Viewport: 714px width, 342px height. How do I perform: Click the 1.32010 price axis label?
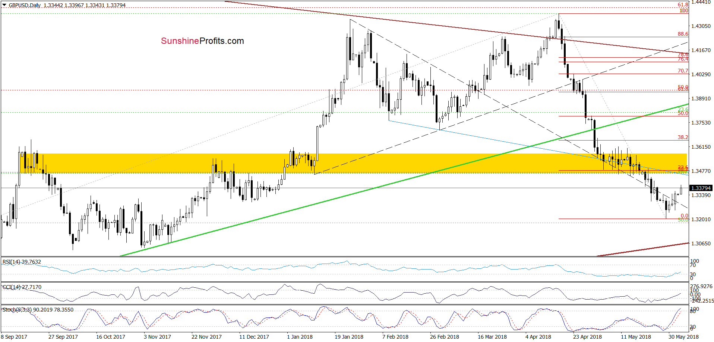tap(701, 219)
